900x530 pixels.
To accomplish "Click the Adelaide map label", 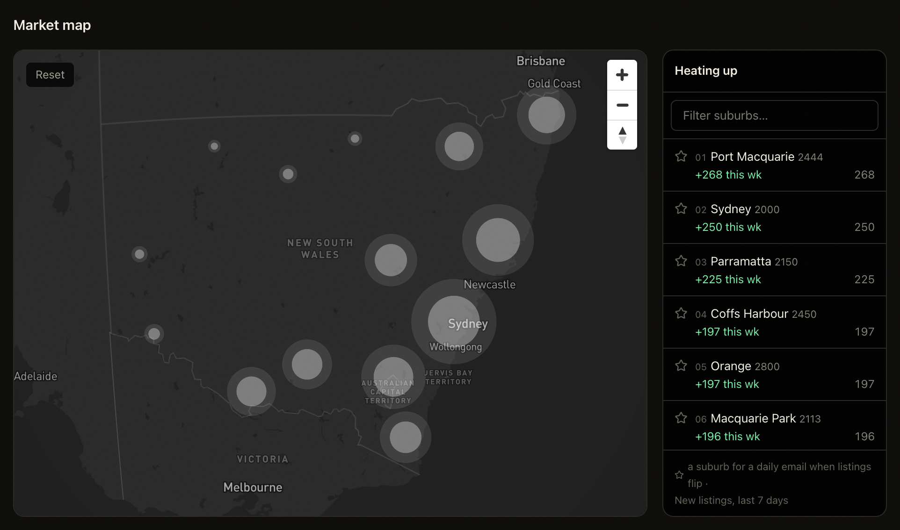I will click(x=36, y=376).
